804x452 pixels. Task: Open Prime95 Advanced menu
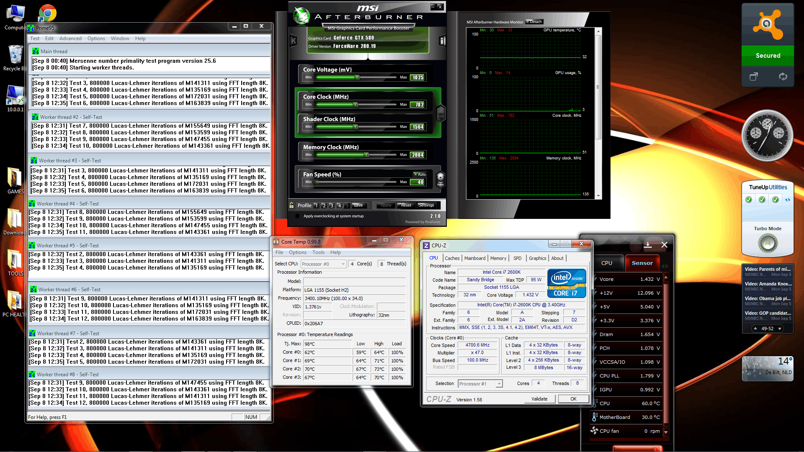[x=70, y=38]
